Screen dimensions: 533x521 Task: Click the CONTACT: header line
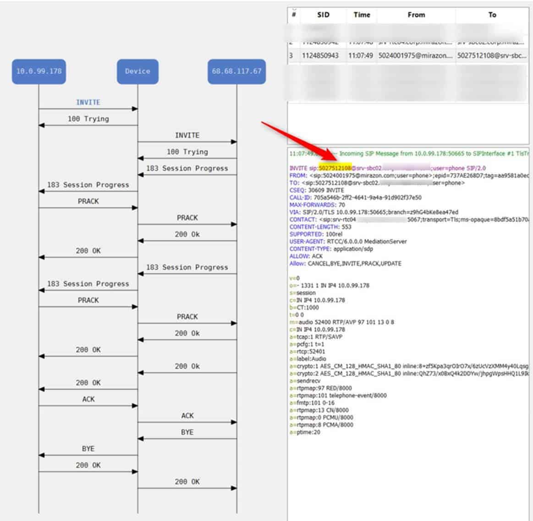(x=409, y=219)
